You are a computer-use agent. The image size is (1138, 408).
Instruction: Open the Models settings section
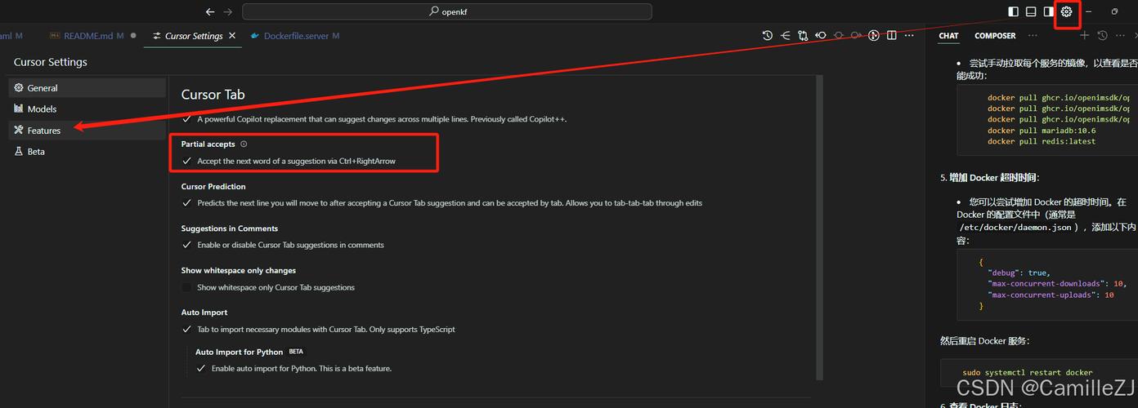42,109
